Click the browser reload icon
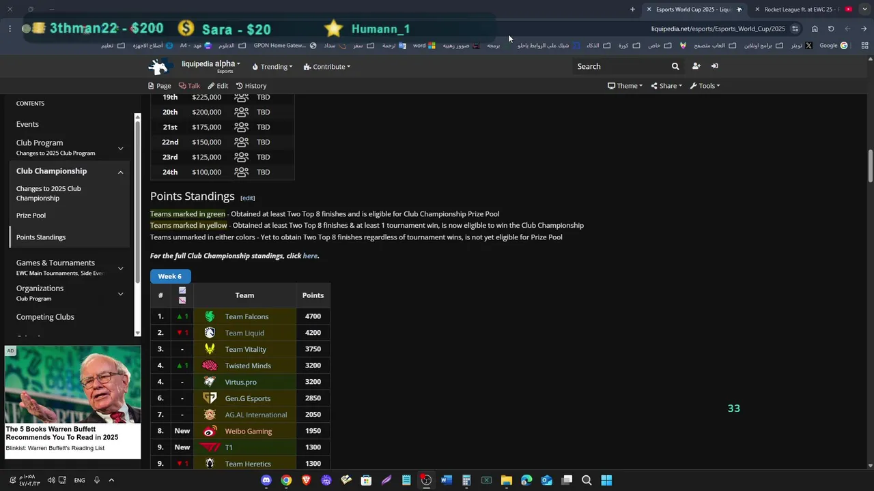 [x=831, y=29]
